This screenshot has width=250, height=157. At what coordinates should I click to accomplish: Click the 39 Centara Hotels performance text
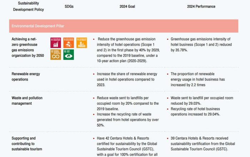[203, 144]
